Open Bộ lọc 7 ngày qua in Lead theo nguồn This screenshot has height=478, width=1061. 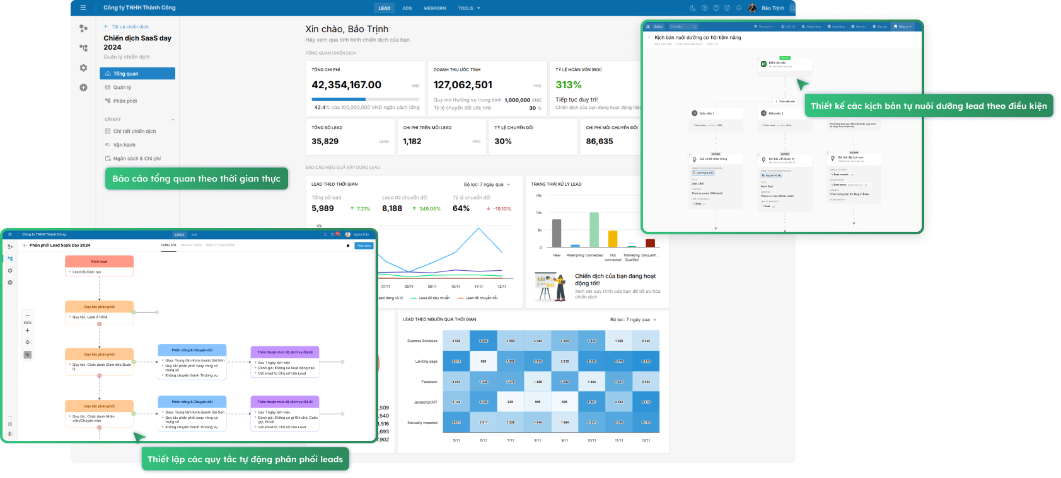(x=633, y=320)
